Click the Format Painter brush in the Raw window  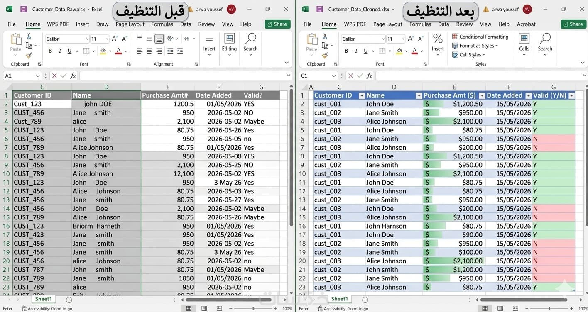click(x=29, y=55)
